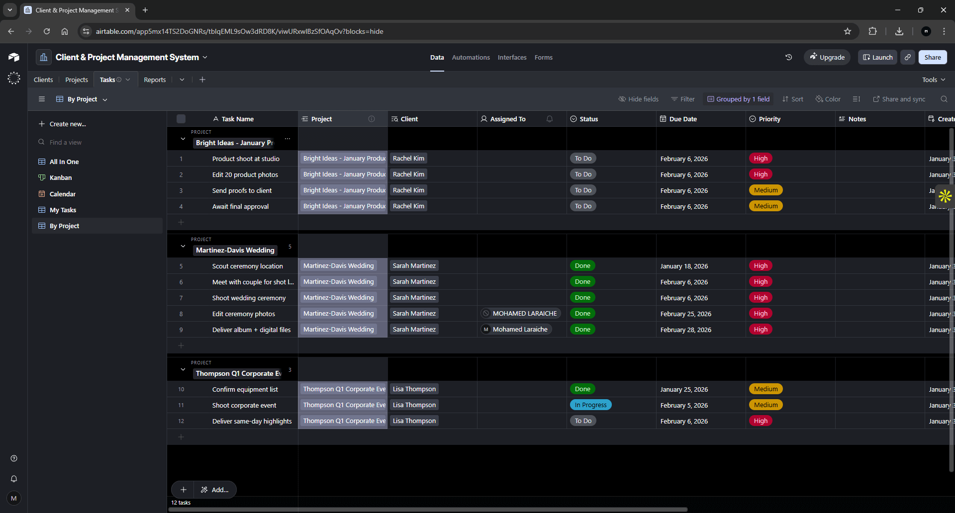Click the Share button

933,57
